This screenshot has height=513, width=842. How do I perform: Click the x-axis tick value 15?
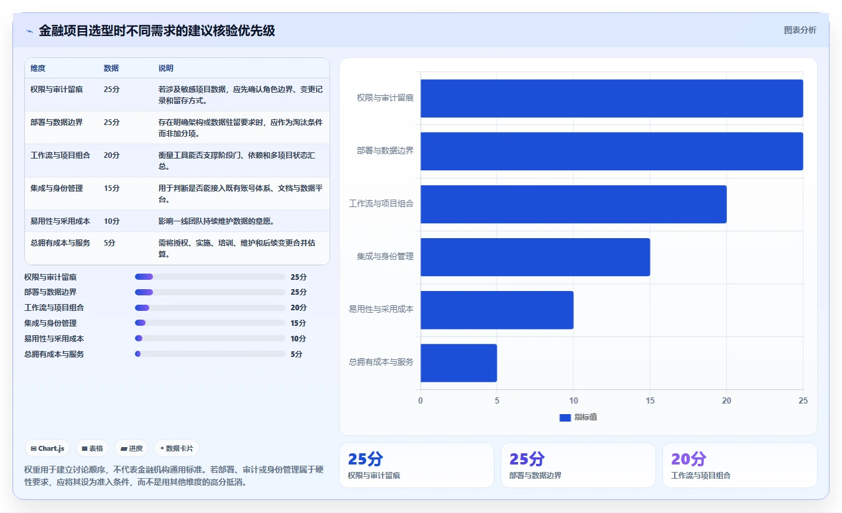point(650,401)
